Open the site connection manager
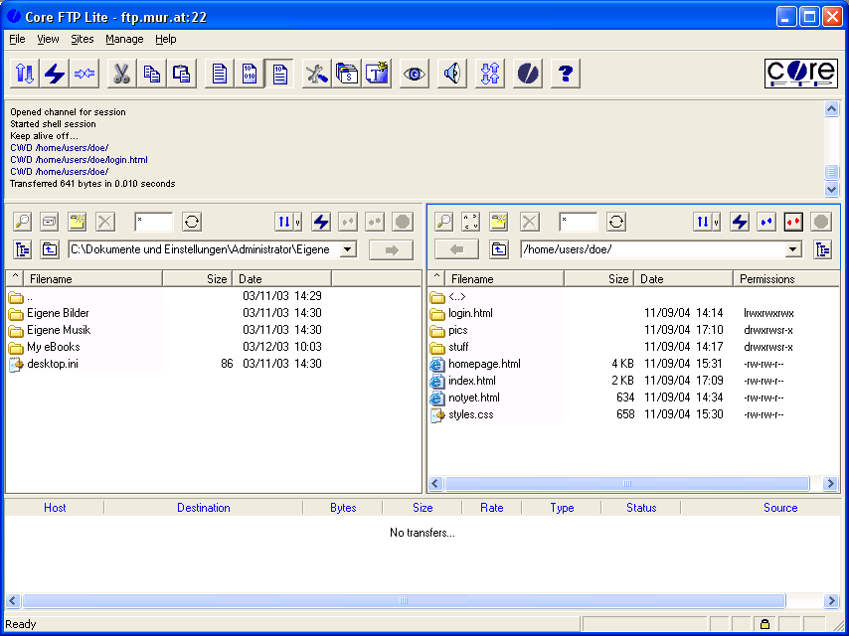This screenshot has height=636, width=849. coord(22,73)
